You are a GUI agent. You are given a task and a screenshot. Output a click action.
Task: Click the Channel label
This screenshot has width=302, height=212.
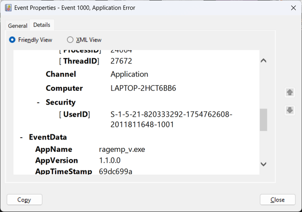[x=61, y=74]
